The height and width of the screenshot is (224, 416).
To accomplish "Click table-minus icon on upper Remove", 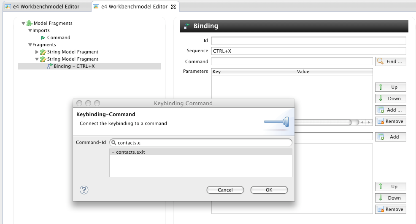I will pyautogui.click(x=381, y=121).
